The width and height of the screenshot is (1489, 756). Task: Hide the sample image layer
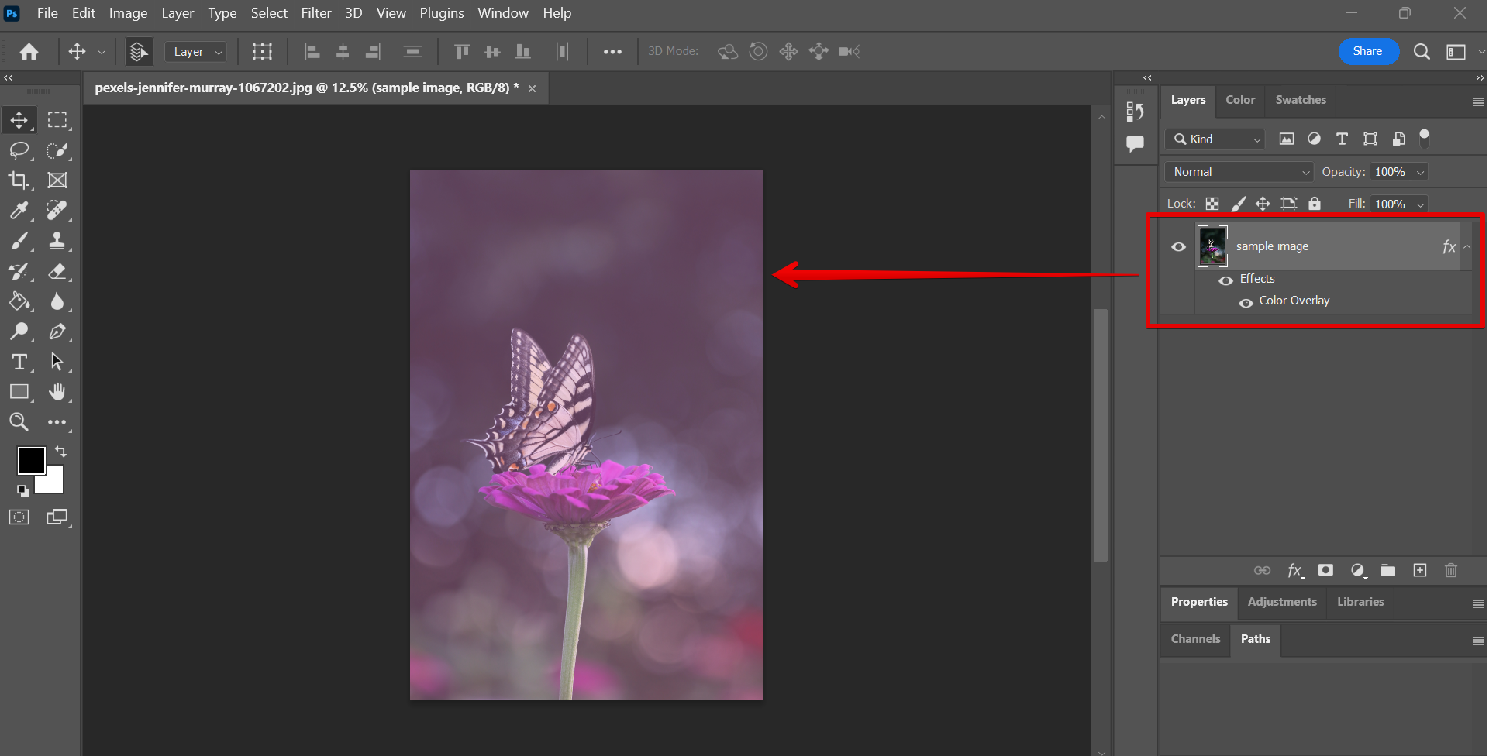click(1178, 247)
